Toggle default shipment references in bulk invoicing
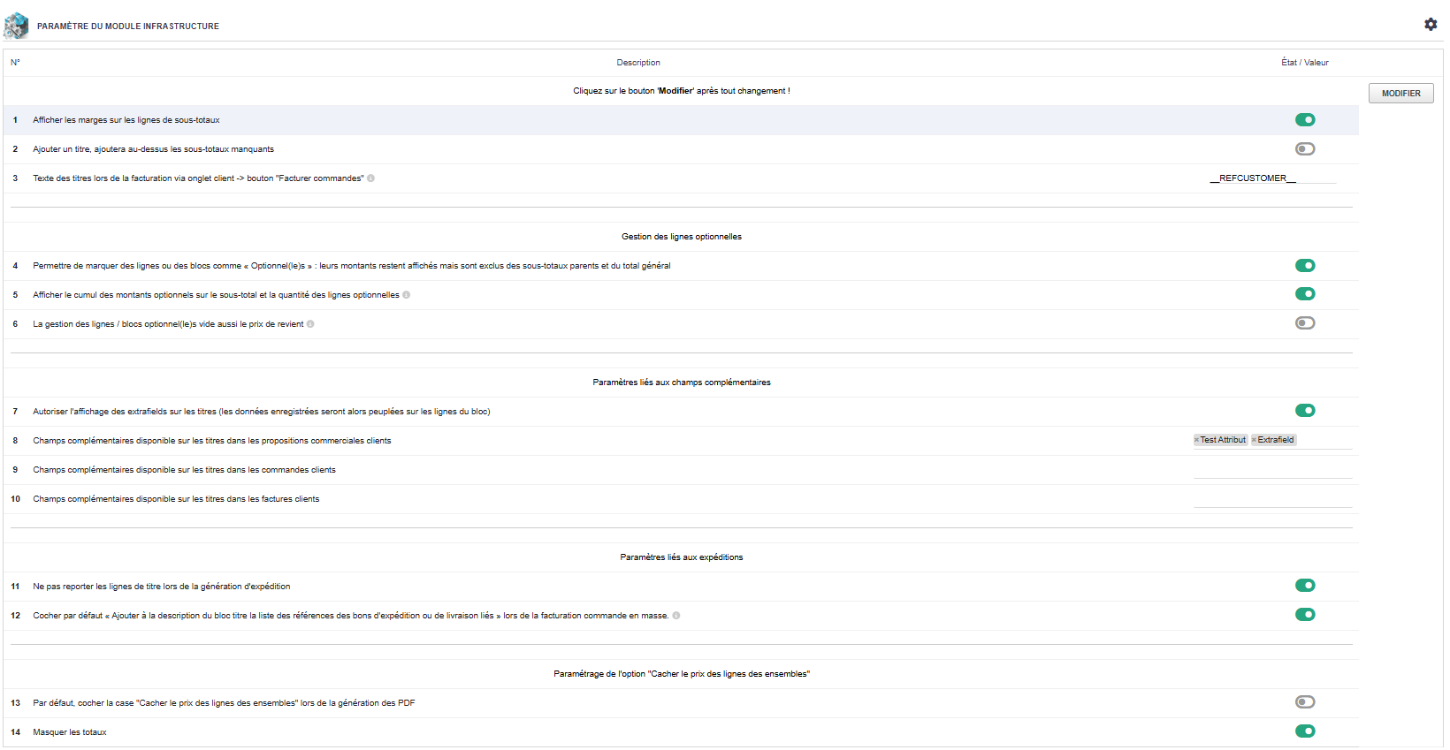The width and height of the screenshot is (1450, 750). [x=1305, y=615]
